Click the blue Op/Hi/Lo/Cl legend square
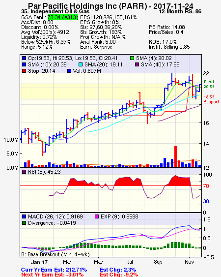Viewport: 221px width, 277px height. pyautogui.click(x=24, y=58)
